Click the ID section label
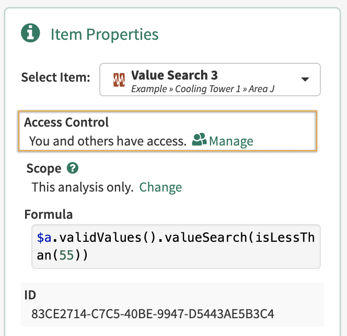This screenshot has height=336, width=347. 30,295
